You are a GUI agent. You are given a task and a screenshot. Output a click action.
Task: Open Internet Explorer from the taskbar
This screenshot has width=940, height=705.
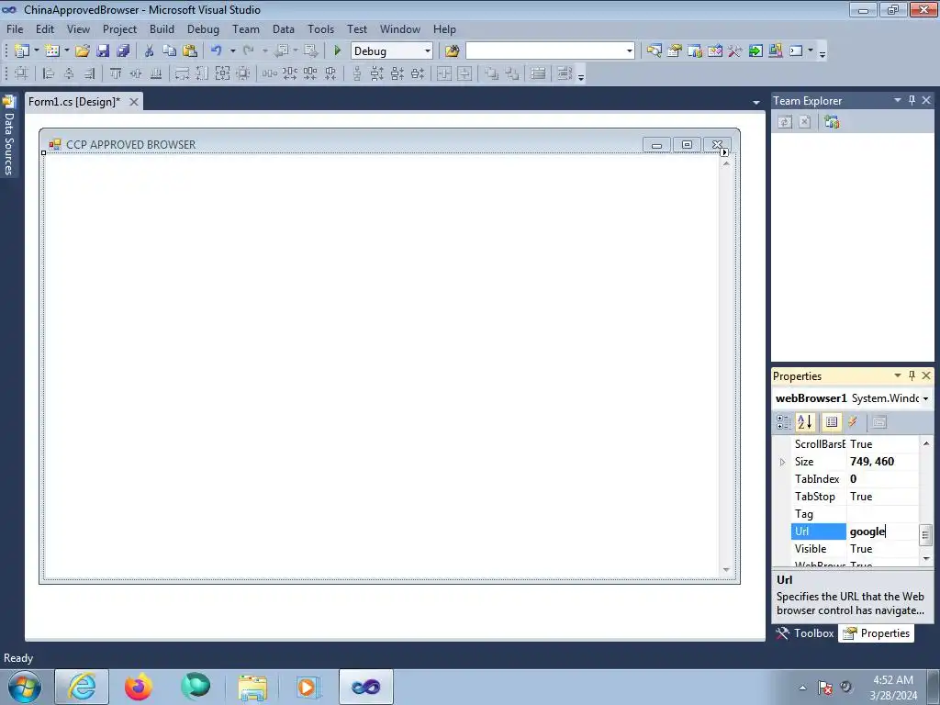point(82,687)
